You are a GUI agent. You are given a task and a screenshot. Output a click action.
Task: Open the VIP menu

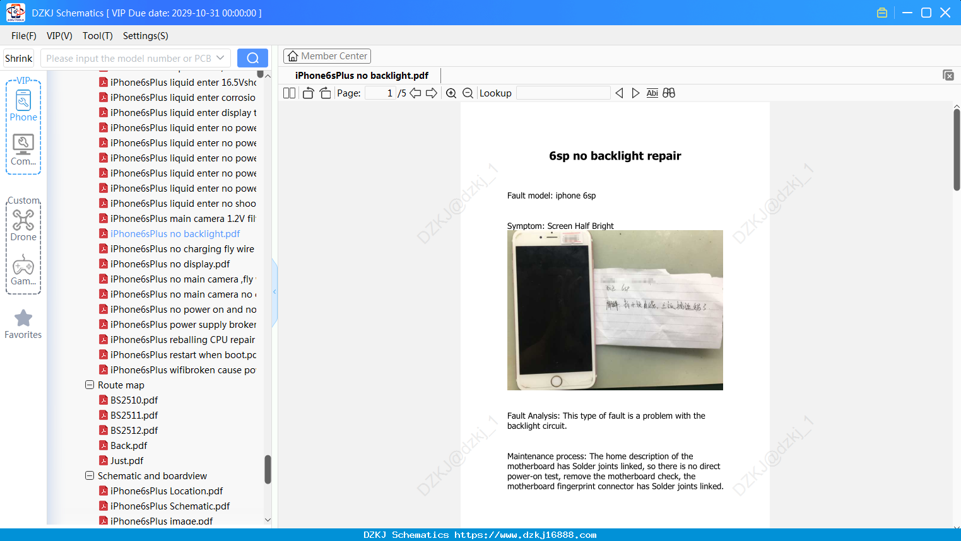click(59, 36)
